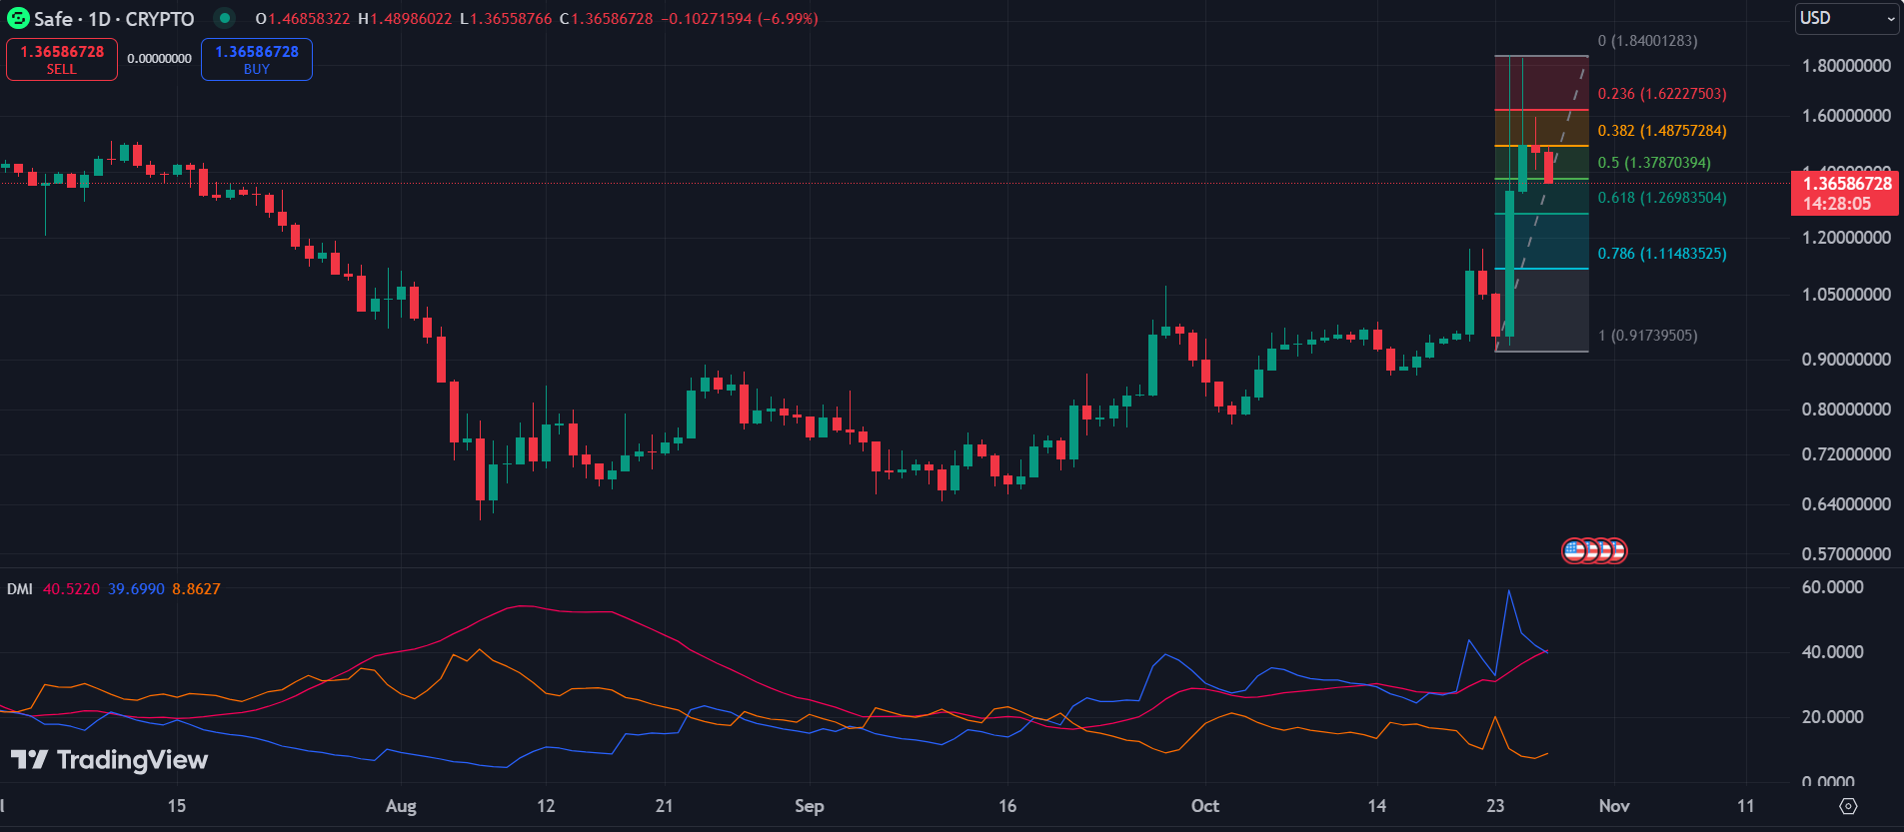The image size is (1904, 832).
Task: Click the Oct label on time axis
Action: click(1205, 806)
